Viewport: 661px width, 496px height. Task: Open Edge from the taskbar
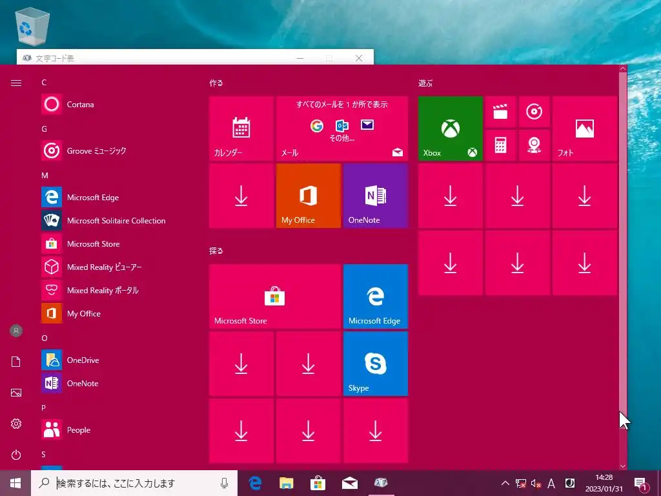[255, 483]
